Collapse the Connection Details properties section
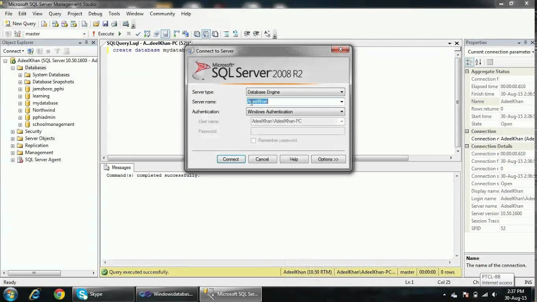 point(467,146)
